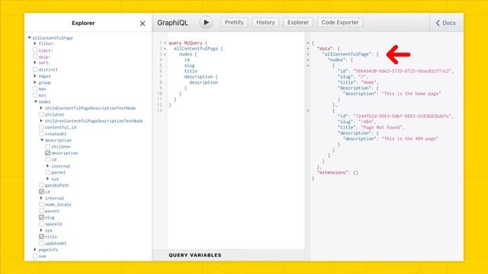
Task: Click the Prettify button
Action: click(234, 22)
